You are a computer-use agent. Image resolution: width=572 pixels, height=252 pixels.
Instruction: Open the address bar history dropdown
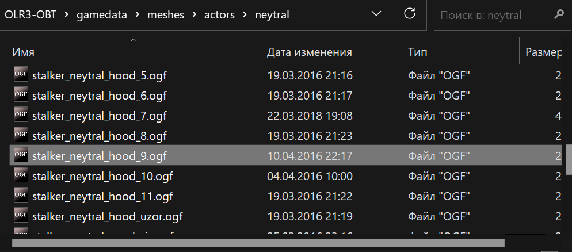pyautogui.click(x=376, y=14)
